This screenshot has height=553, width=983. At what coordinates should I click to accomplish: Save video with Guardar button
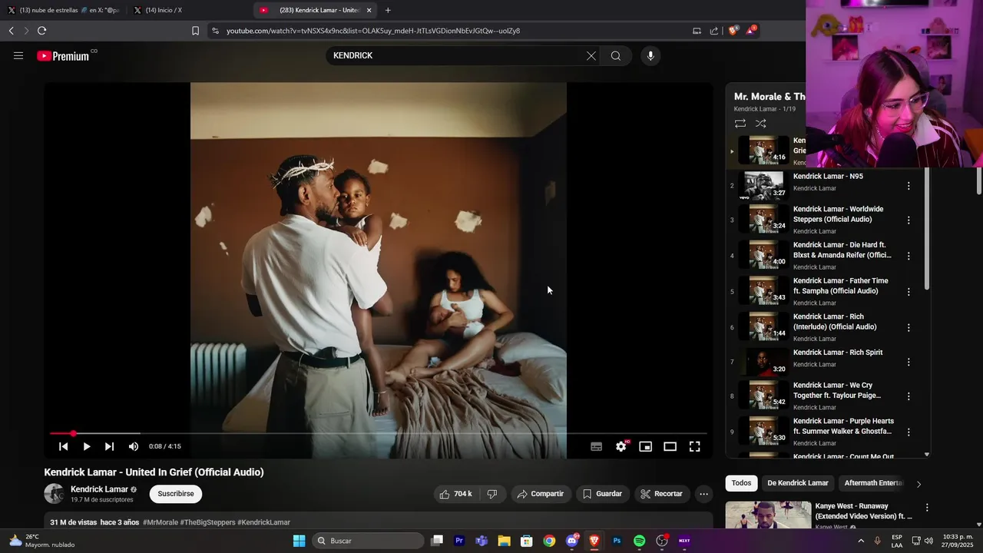click(x=602, y=494)
